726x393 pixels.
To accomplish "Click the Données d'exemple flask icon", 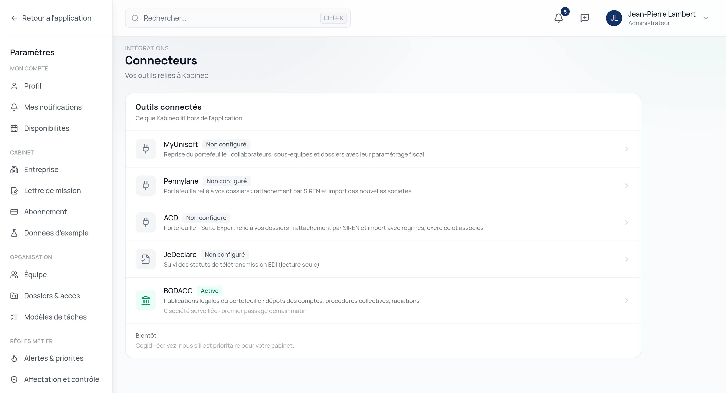I will tap(14, 233).
